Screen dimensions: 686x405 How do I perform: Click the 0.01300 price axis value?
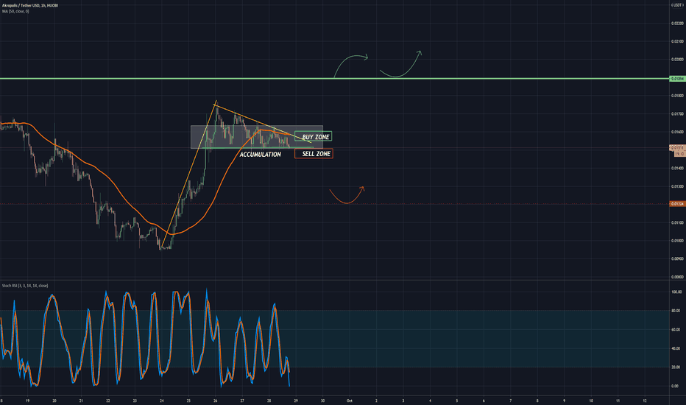click(x=677, y=186)
